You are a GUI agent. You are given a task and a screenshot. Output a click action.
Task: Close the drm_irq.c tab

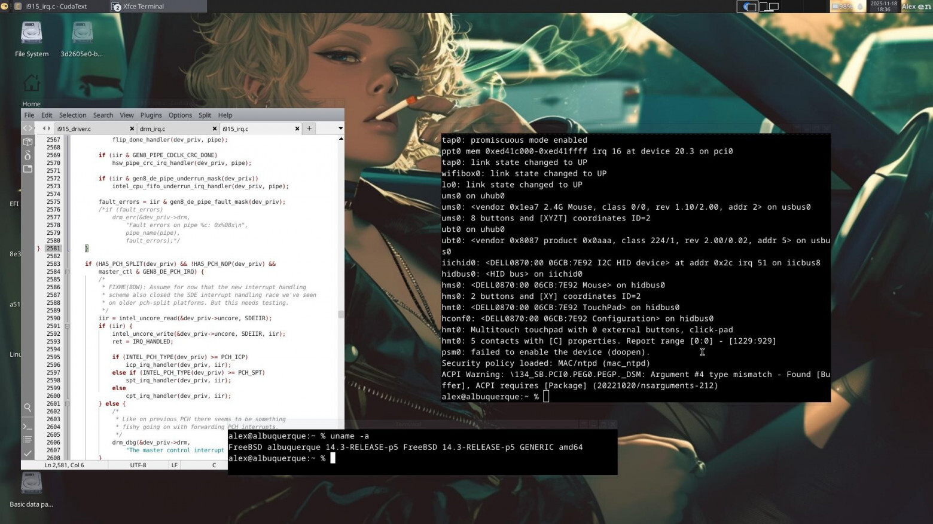pyautogui.click(x=215, y=128)
